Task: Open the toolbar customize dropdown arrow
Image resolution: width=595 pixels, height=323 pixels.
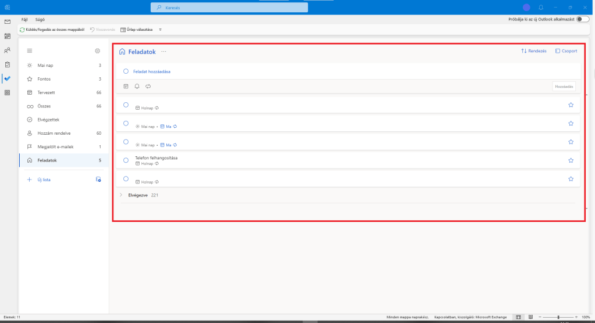Action: (x=161, y=29)
